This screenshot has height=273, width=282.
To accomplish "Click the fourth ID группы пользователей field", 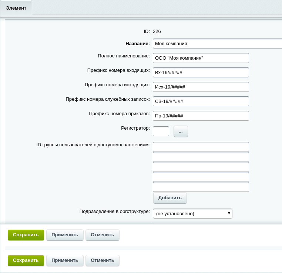I will coord(201,177).
